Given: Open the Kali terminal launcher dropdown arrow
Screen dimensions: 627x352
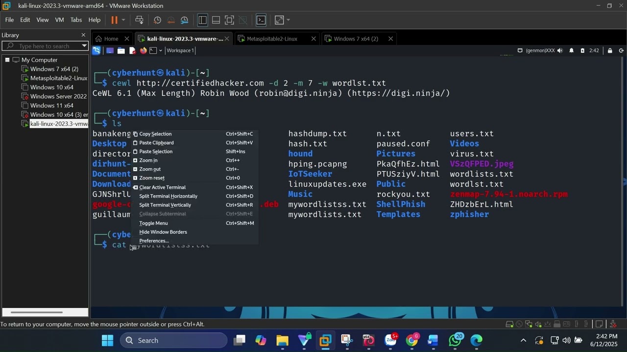Looking at the screenshot, I should [161, 50].
